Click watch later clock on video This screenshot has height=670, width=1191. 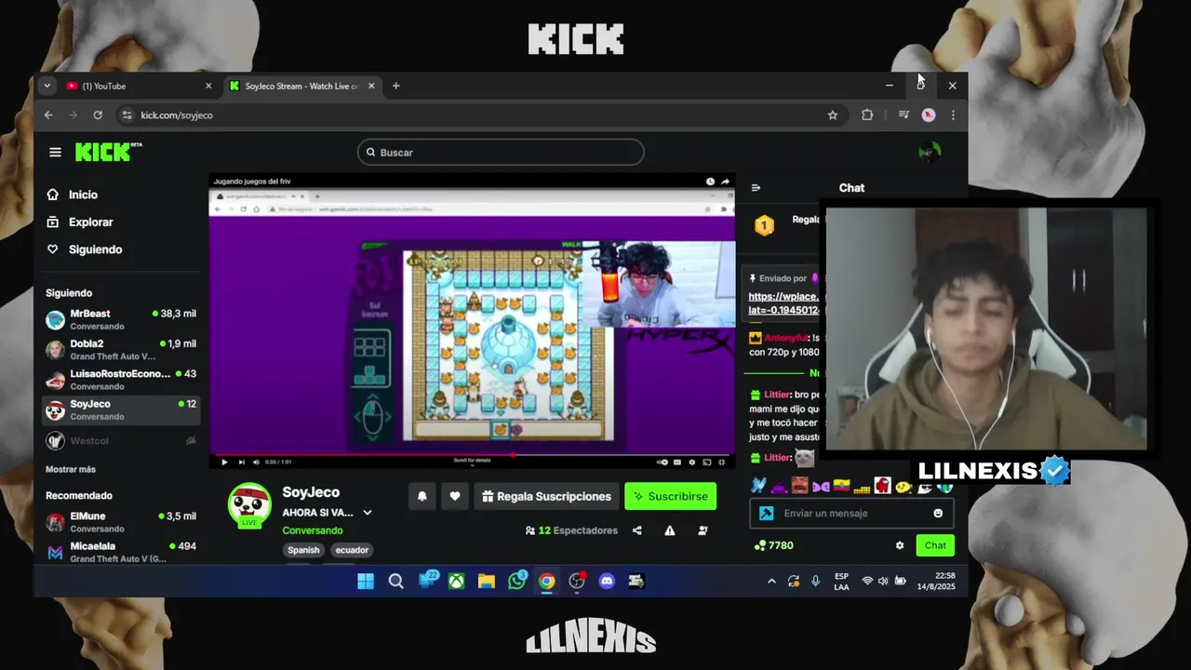[710, 181]
